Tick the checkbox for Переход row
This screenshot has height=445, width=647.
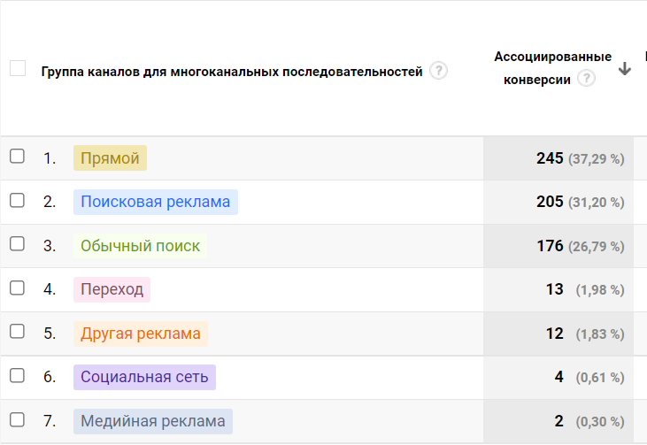tap(17, 288)
